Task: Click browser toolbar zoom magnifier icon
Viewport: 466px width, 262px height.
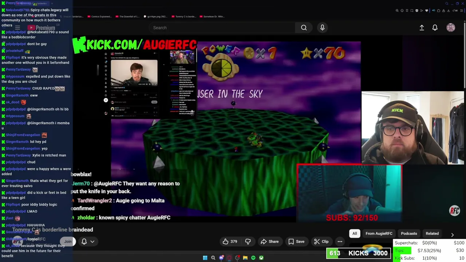Action: tap(397, 11)
